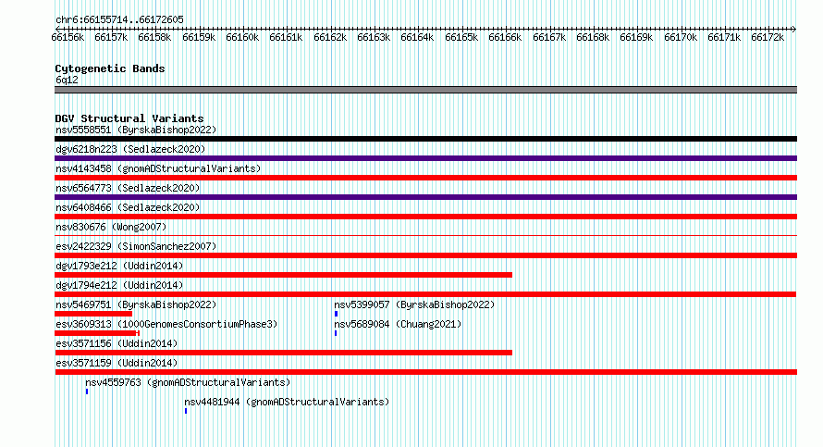Viewport: 823px width, 447px height.
Task: Click the red esv3571156 variant bar
Action: point(284,353)
